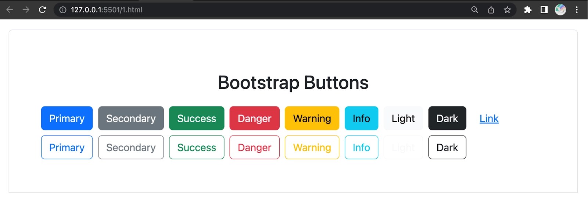This screenshot has width=588, height=206.
Task: Click the solid black Dark button
Action: [x=447, y=118]
